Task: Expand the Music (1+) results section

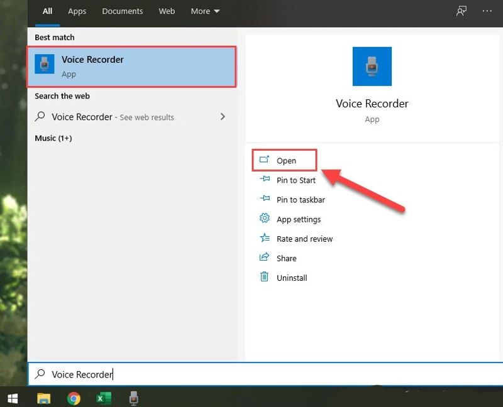Action: 53,138
